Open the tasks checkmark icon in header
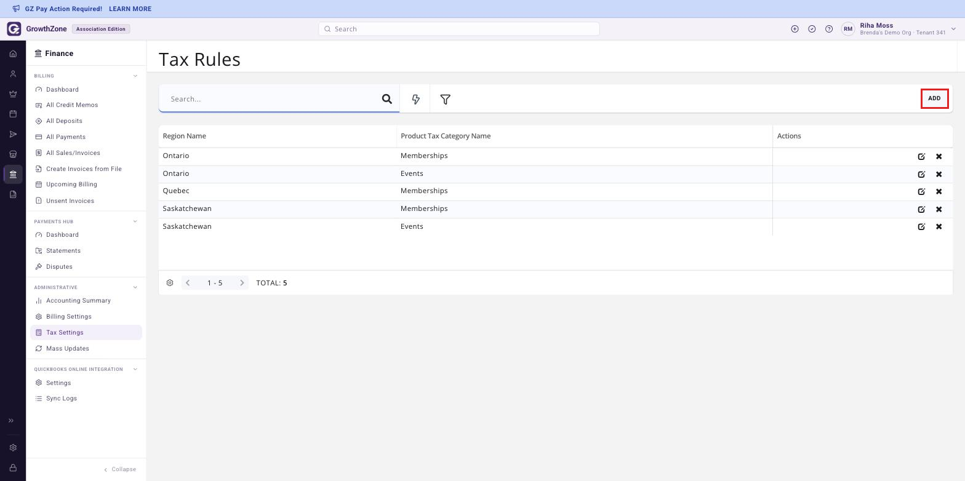Image resolution: width=965 pixels, height=481 pixels. [x=812, y=29]
